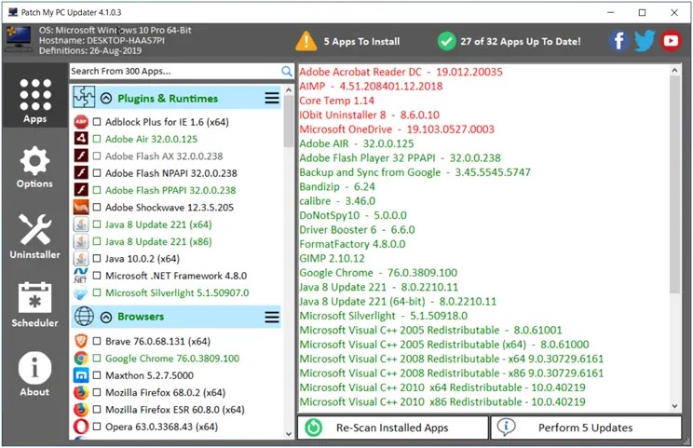Check the Adobe Flash NPAPI 32.0.0.238 checkbox

click(x=97, y=173)
